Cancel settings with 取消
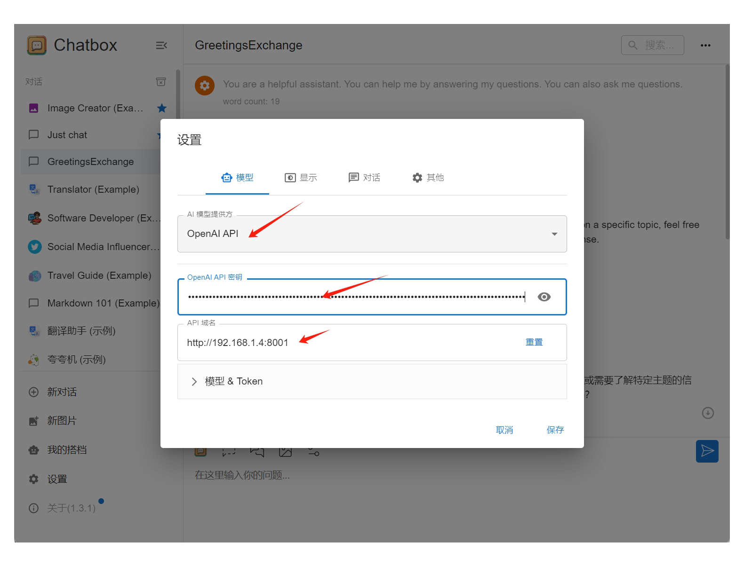 tap(504, 430)
